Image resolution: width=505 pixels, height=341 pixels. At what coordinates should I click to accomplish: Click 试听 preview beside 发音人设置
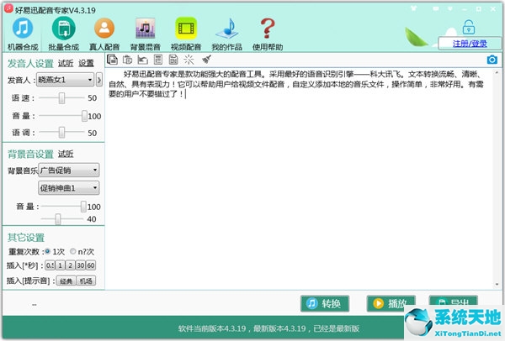point(66,63)
